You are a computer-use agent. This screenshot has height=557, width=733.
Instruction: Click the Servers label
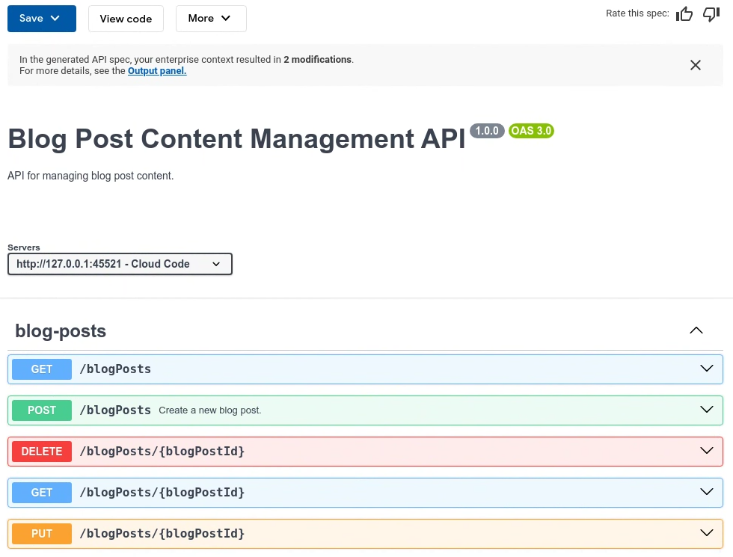tap(24, 247)
